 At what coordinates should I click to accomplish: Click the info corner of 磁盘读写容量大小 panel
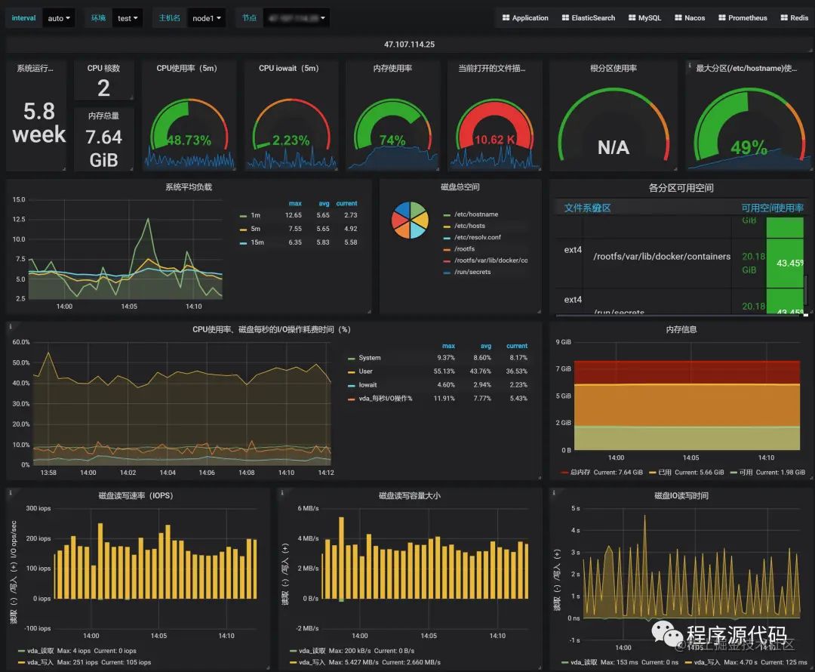point(281,492)
